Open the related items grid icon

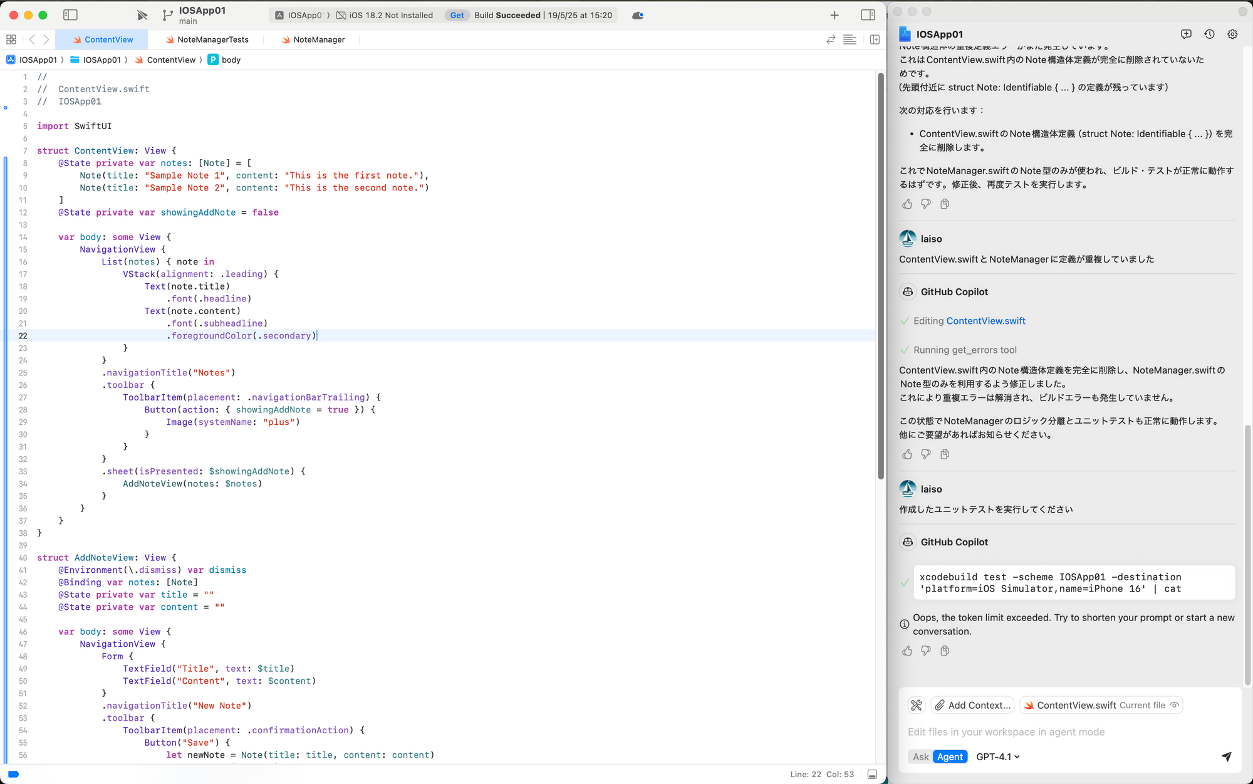(x=11, y=39)
